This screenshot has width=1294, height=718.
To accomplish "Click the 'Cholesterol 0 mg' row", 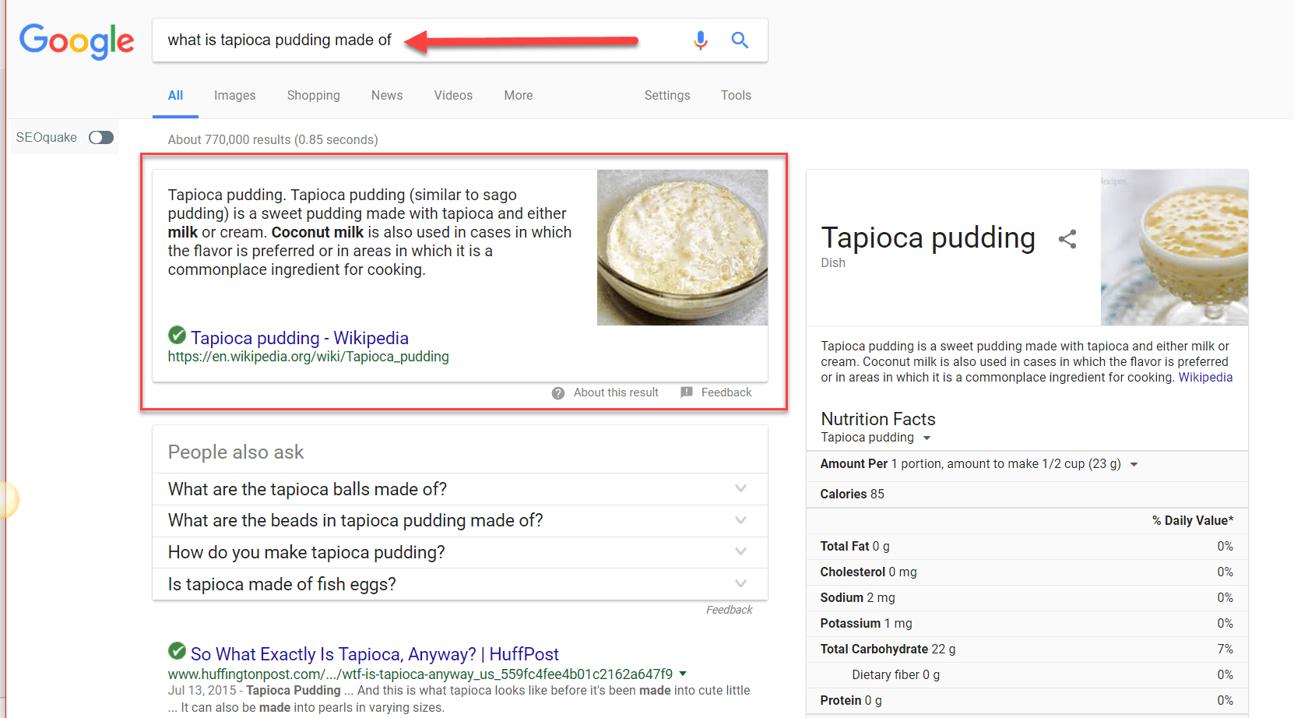I will (x=1027, y=572).
